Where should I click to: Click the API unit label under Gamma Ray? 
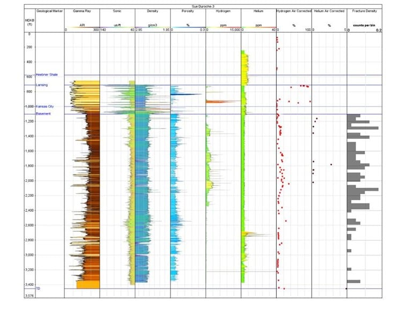tap(82, 25)
